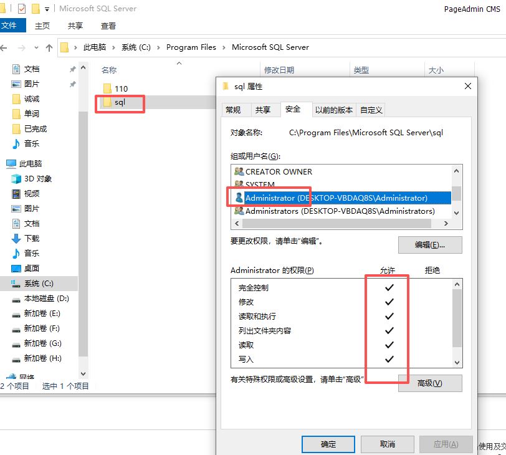Open the 查看 ribbon tab
506x455 pixels.
108,26
